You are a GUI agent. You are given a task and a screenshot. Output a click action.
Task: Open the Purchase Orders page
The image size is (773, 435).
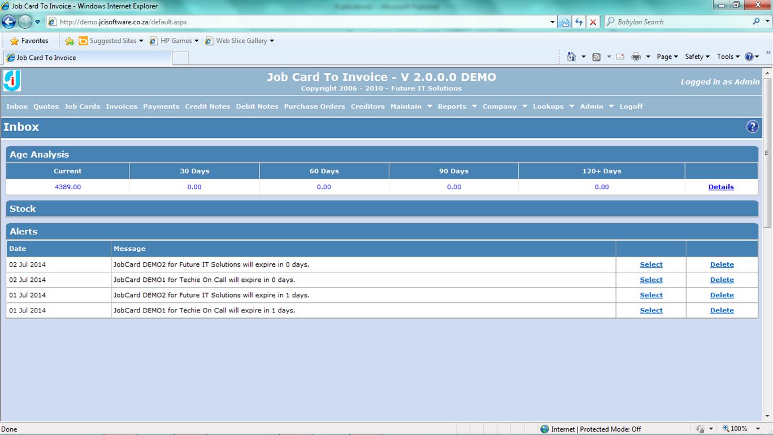314,106
